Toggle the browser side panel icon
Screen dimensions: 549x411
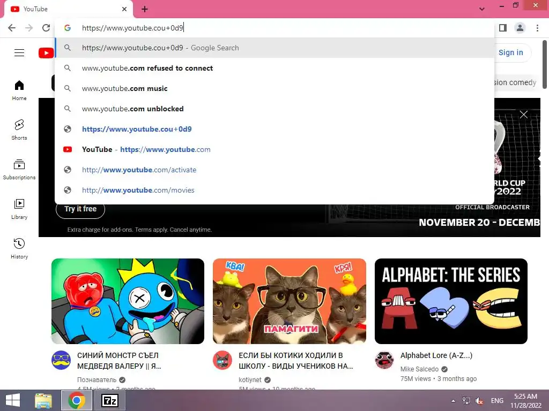[503, 28]
